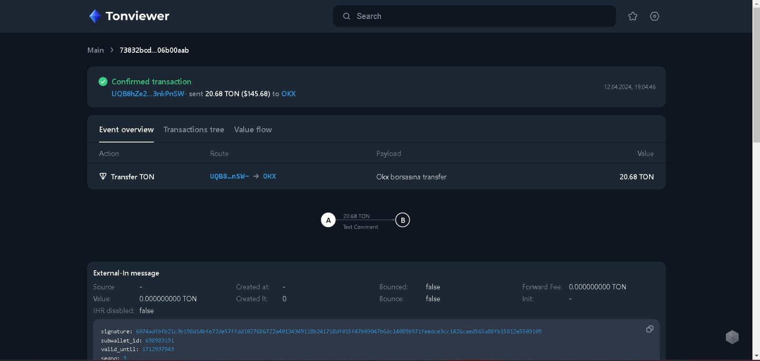Viewport: 760px width, 361px height.
Task: Click the UQB8…nSW- route address
Action: tap(229, 177)
